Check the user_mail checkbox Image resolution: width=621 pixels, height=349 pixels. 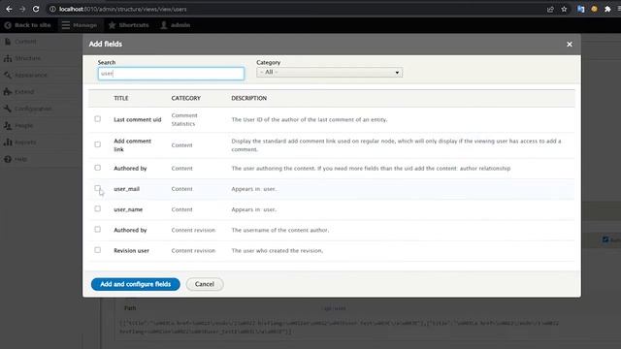97,188
